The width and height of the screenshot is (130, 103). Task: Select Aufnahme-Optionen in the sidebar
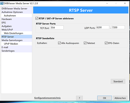(17, 12)
